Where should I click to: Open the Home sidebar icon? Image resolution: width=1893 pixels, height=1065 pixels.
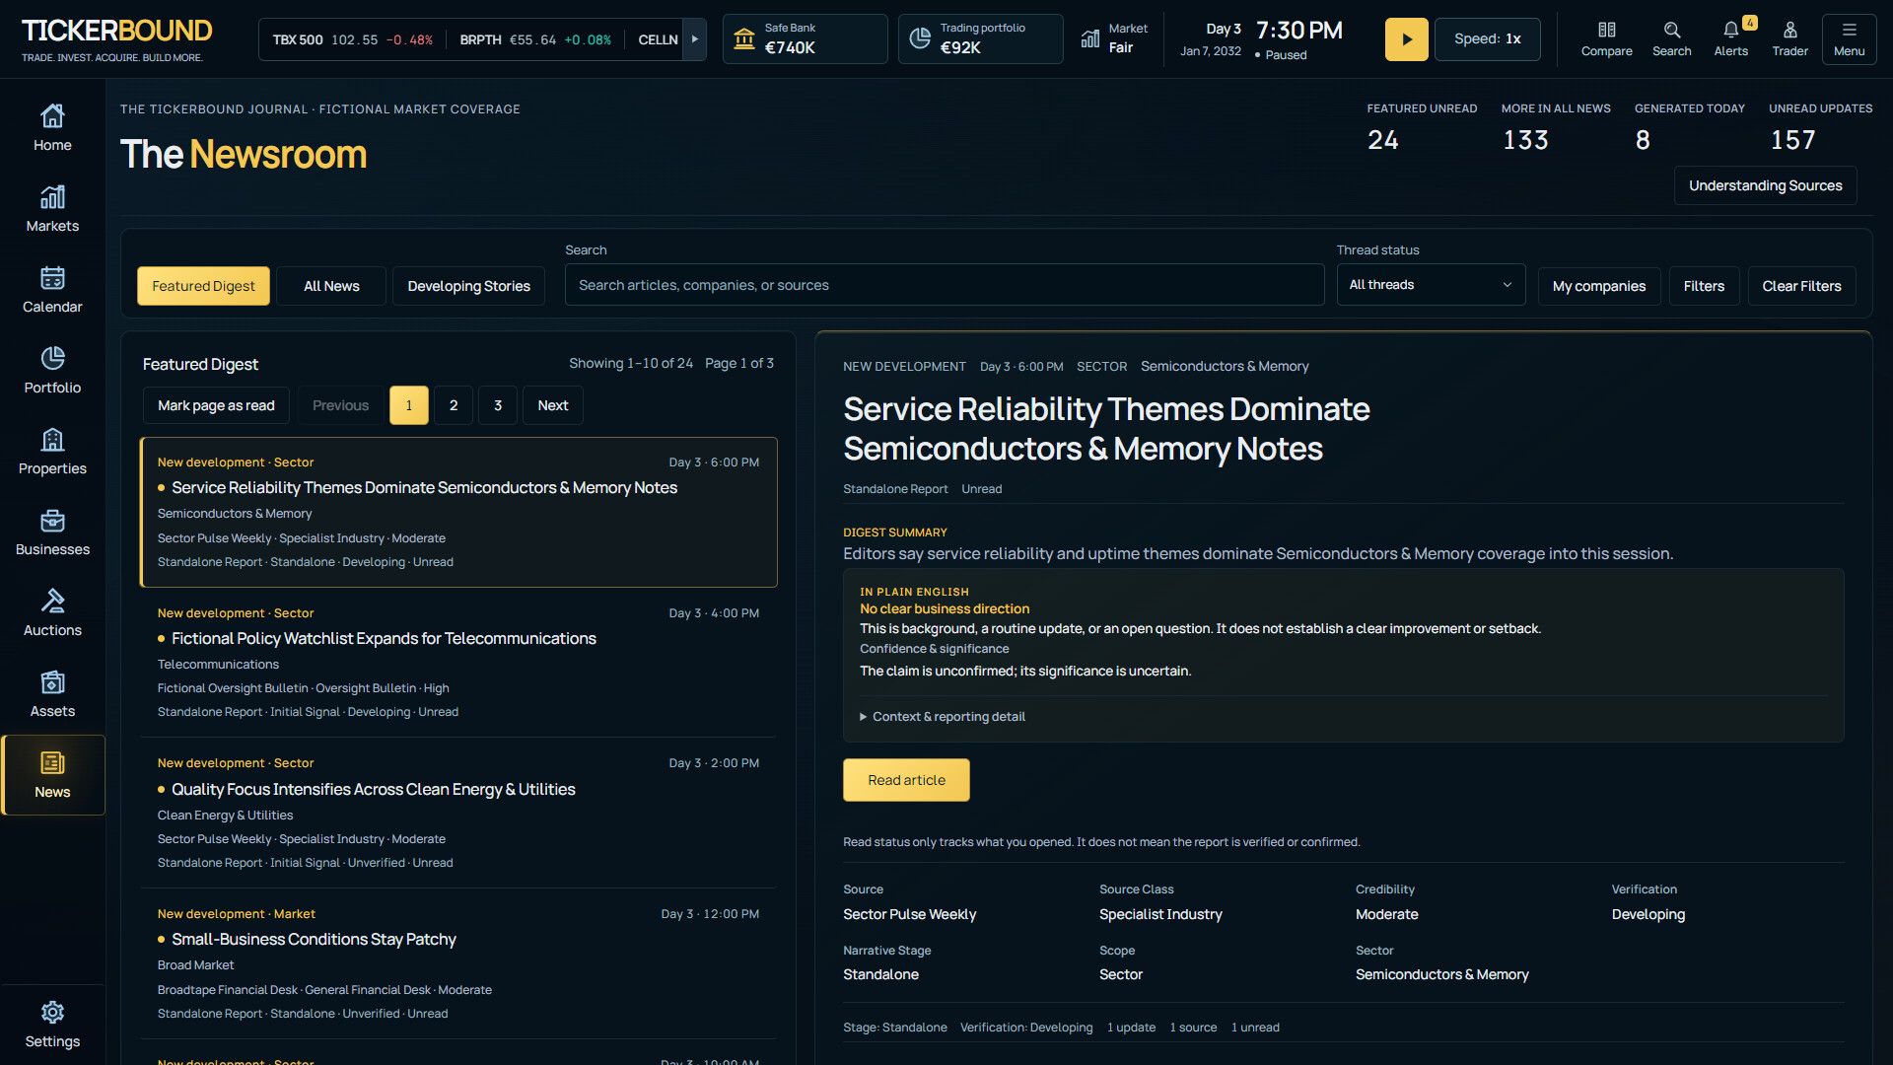coord(52,128)
